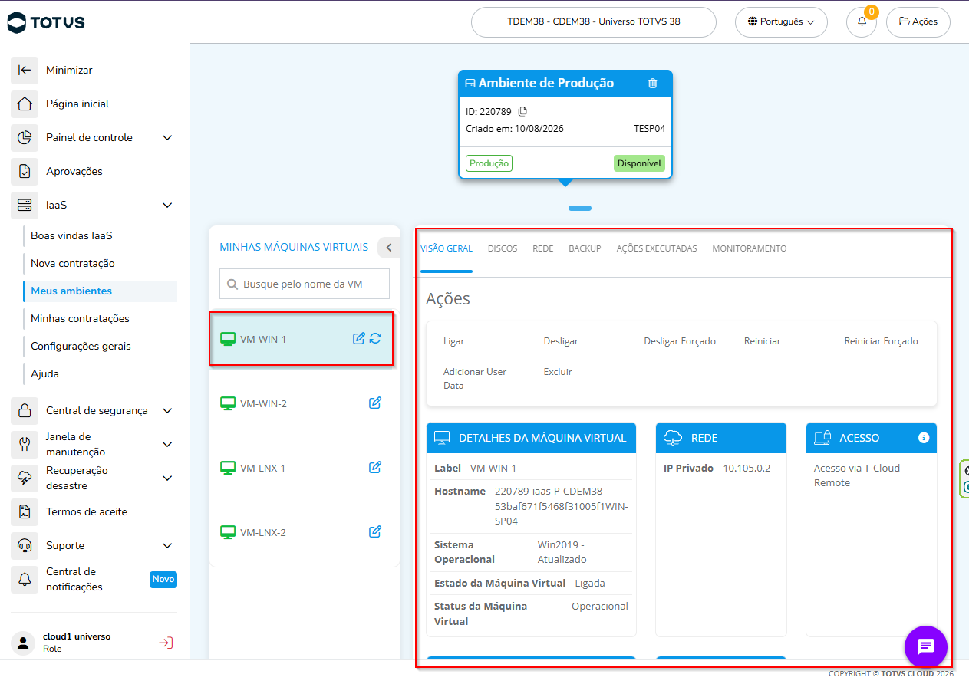Image resolution: width=969 pixels, height=684 pixels.
Task: Click the Desligar Forçado action
Action: click(x=680, y=341)
